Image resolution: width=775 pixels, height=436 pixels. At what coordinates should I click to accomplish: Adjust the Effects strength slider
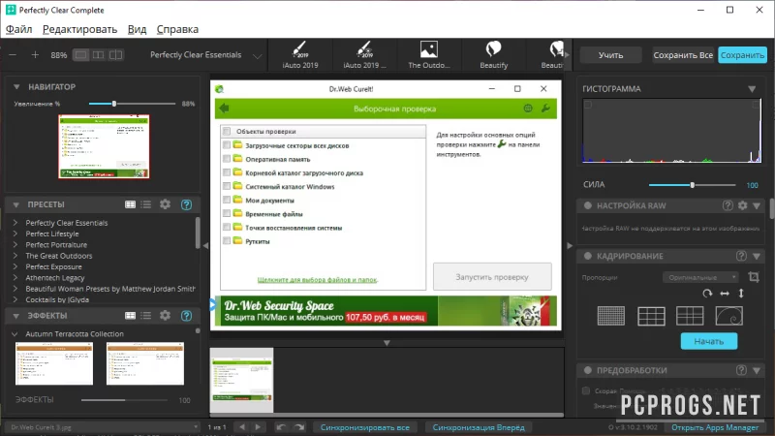(125, 400)
